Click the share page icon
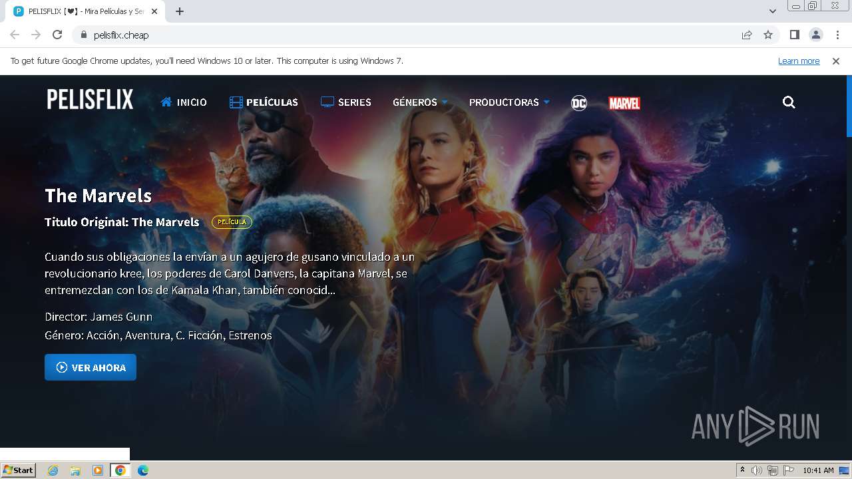The height and width of the screenshot is (479, 852). (747, 35)
